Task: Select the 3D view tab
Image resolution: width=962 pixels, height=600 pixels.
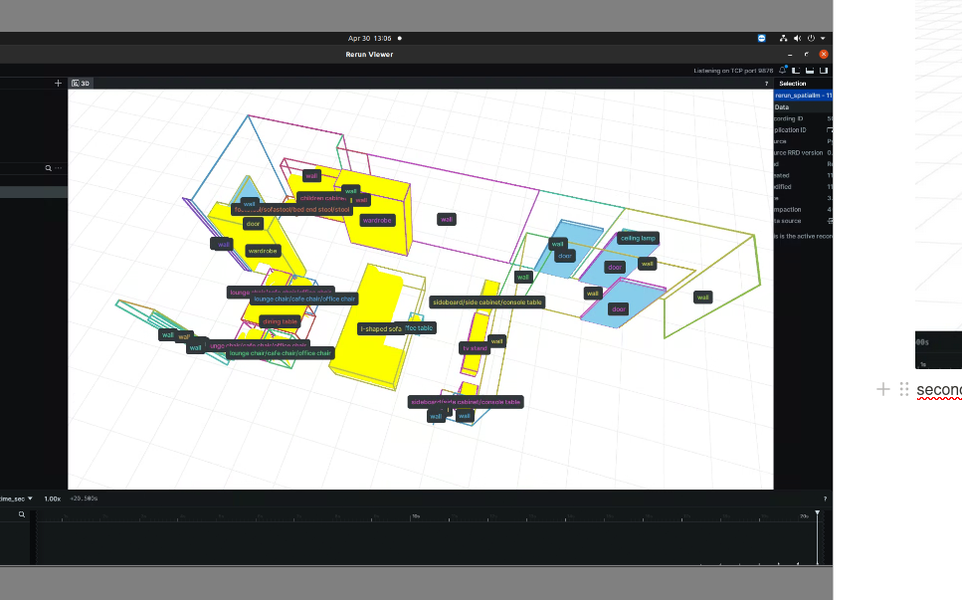Action: 81,84
